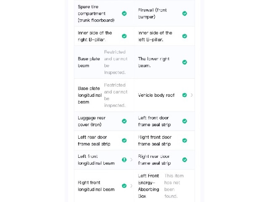The image size is (269, 202).
Task: Select the Base plate beam row label
Action: 89,62
